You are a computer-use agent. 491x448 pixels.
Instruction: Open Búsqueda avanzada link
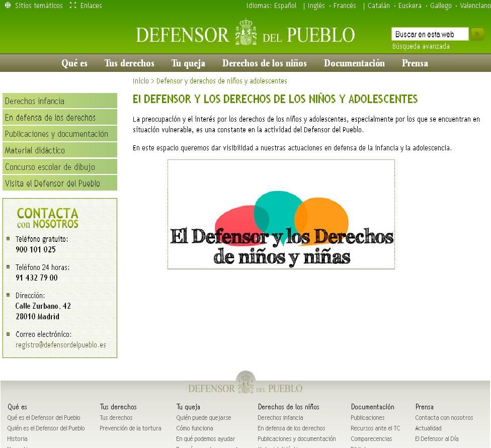tap(421, 46)
